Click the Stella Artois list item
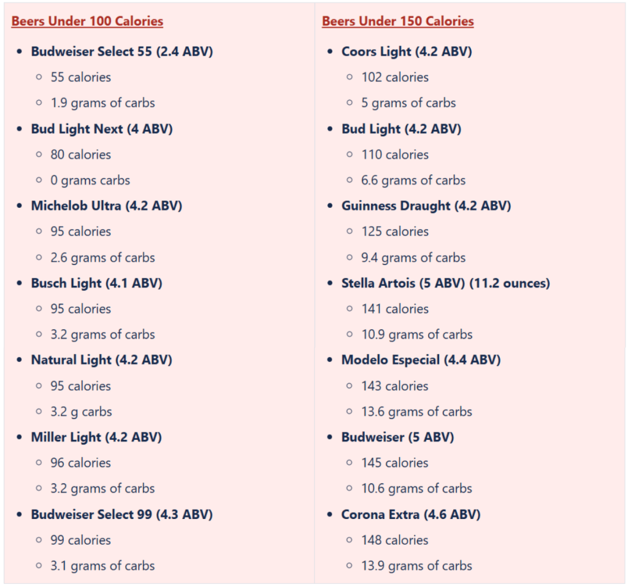The image size is (628, 587). 445,283
